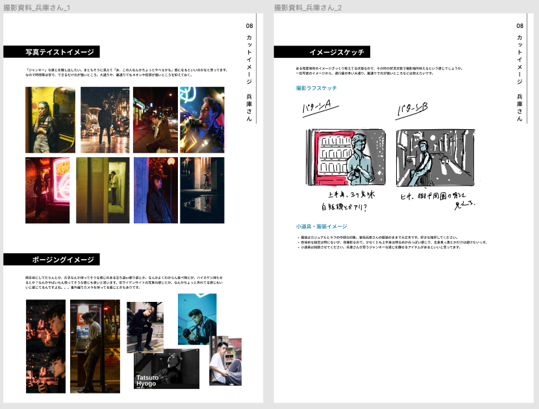Choose the puddle reflection night street photo
539x409 pixels.
202,190
